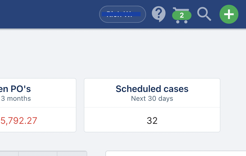
Task: Open the help question mark icon
Action: 159,14
